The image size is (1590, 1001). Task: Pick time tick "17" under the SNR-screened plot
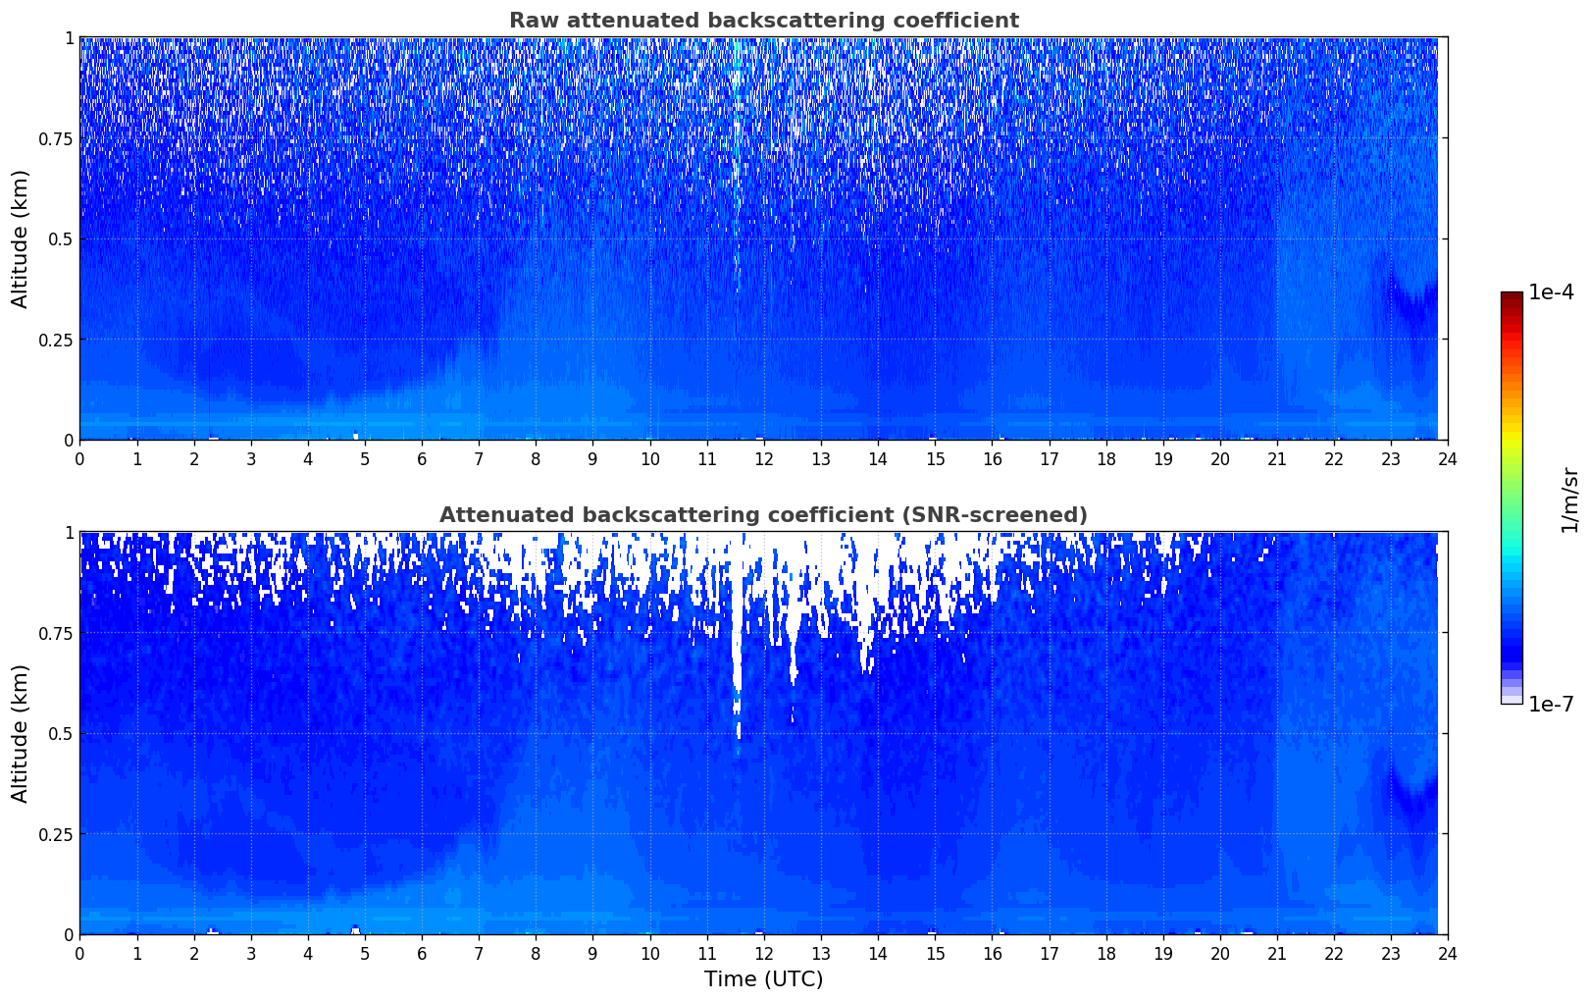point(1049,953)
